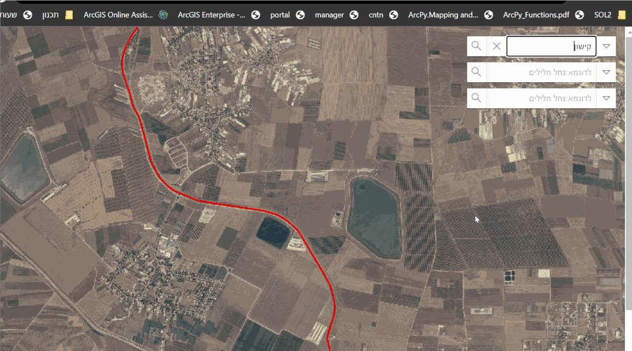Open the ArcPy_Functions.pdf bookmark
Viewport: 632px width, 351px height.
(x=543, y=15)
